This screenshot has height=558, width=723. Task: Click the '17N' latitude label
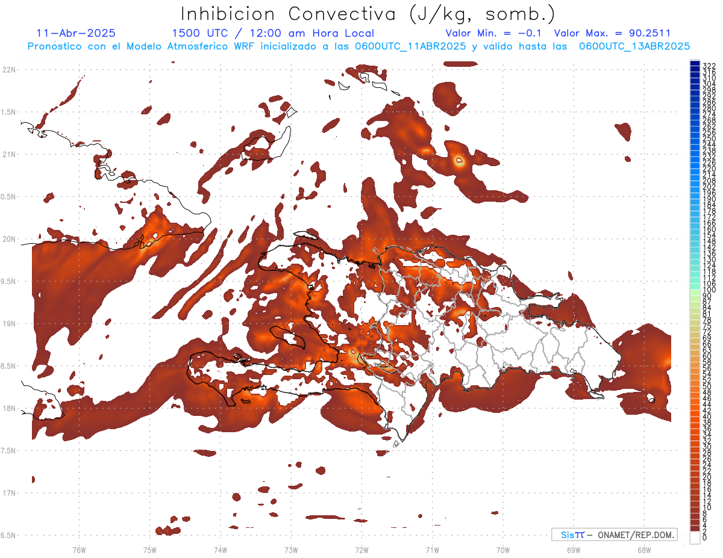coord(9,493)
